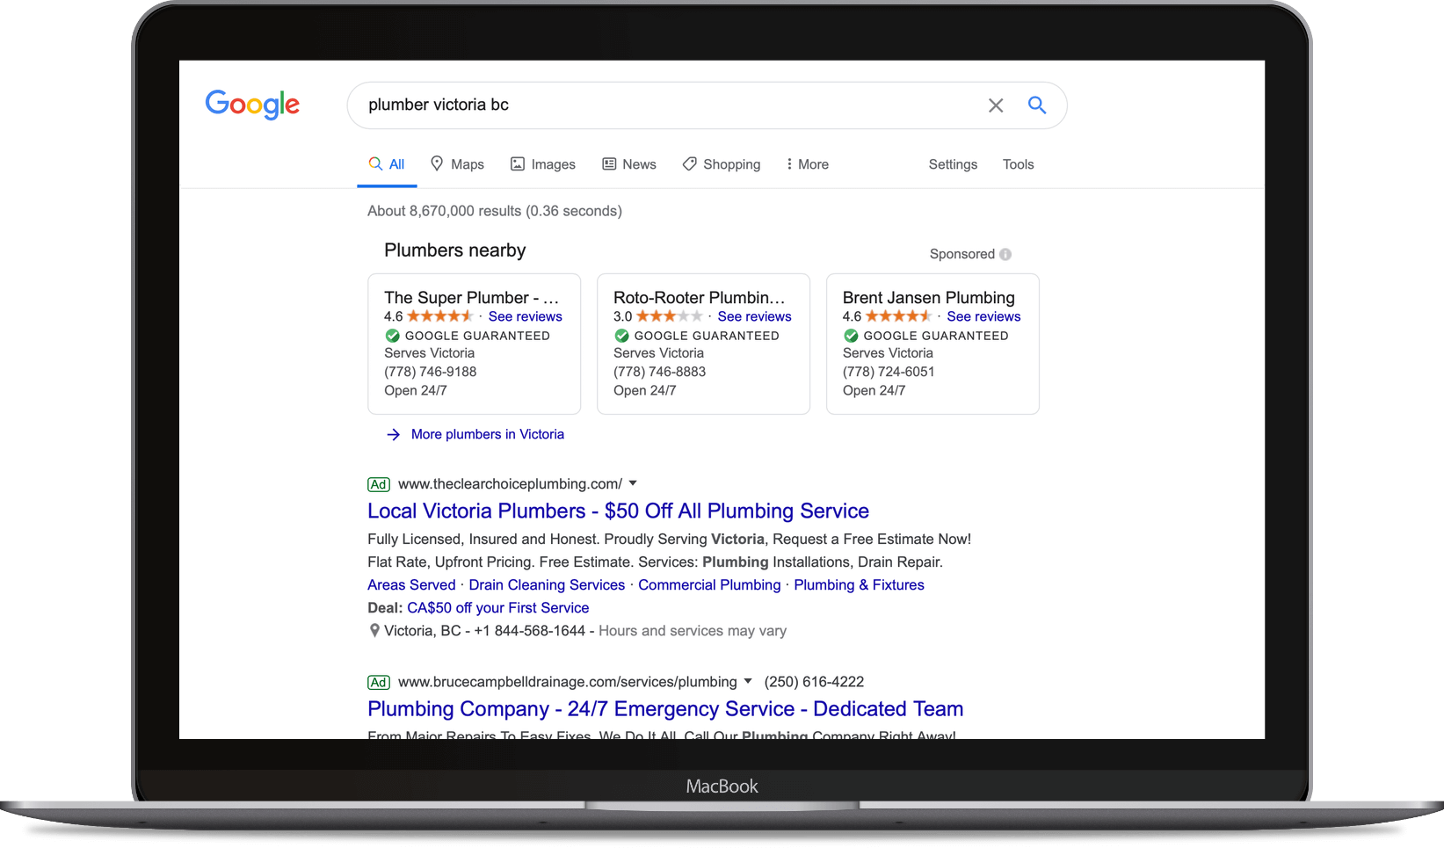Click the More plumbers in Victoria link
The width and height of the screenshot is (1444, 848).
point(487,434)
